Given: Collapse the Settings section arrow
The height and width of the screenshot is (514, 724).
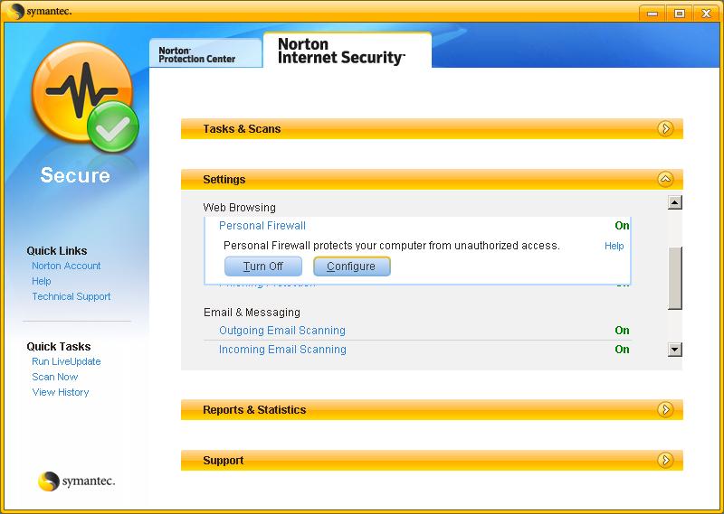Looking at the screenshot, I should pyautogui.click(x=665, y=180).
